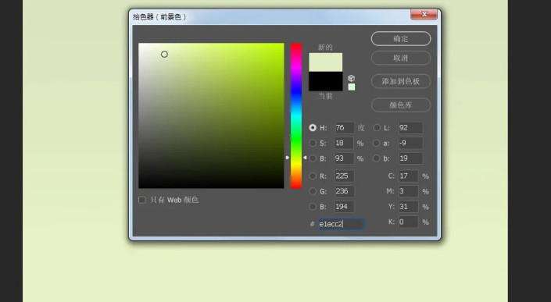This screenshot has height=302, width=551.
Task: Select the HSB brightness B radio button
Action: click(313, 158)
